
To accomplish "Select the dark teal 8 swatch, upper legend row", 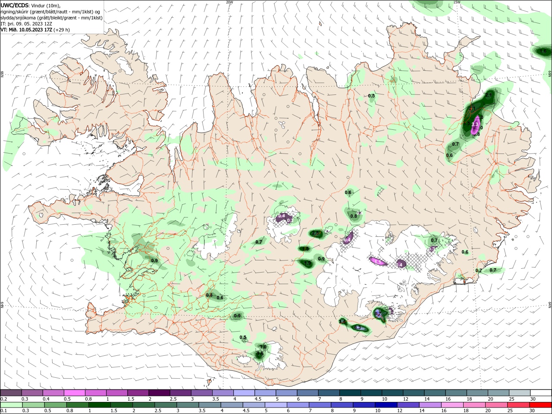I will (350, 393).
